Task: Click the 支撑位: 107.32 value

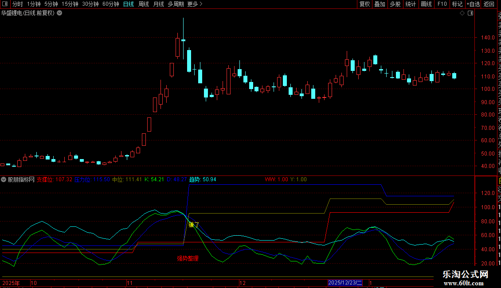Action: pyautogui.click(x=55, y=179)
